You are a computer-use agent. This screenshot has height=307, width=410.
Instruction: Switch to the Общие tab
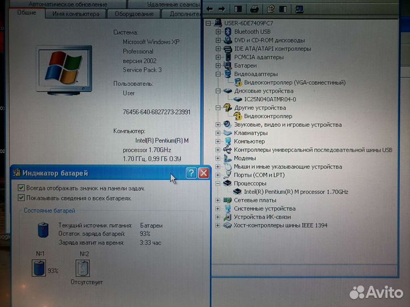pyautogui.click(x=27, y=13)
